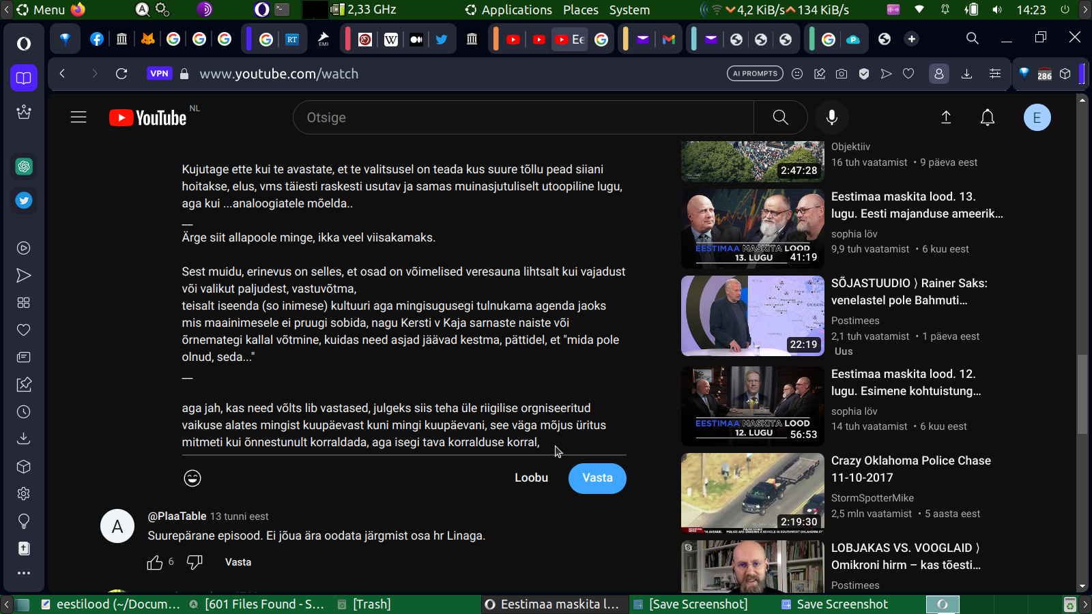The width and height of the screenshot is (1092, 614).
Task: Click the search magnifier button
Action: pyautogui.click(x=780, y=117)
